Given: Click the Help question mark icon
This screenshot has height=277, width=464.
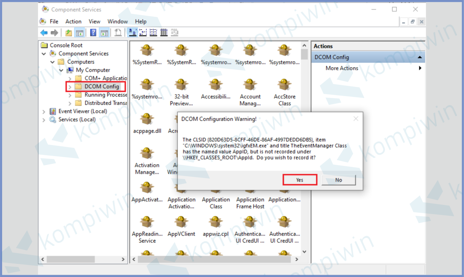Looking at the screenshot, I should pos(93,32).
